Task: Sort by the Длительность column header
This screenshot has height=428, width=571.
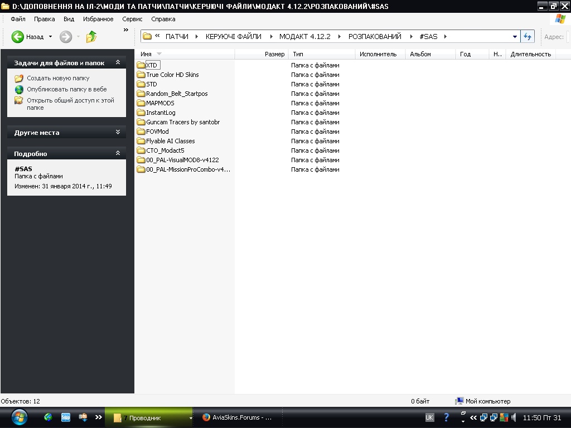Action: (x=531, y=54)
